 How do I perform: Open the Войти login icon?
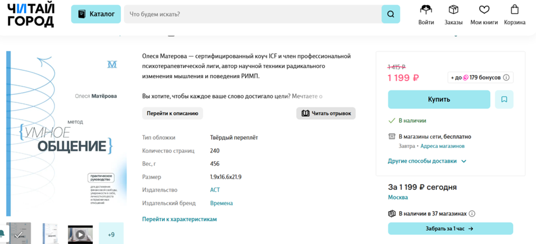coord(426,14)
